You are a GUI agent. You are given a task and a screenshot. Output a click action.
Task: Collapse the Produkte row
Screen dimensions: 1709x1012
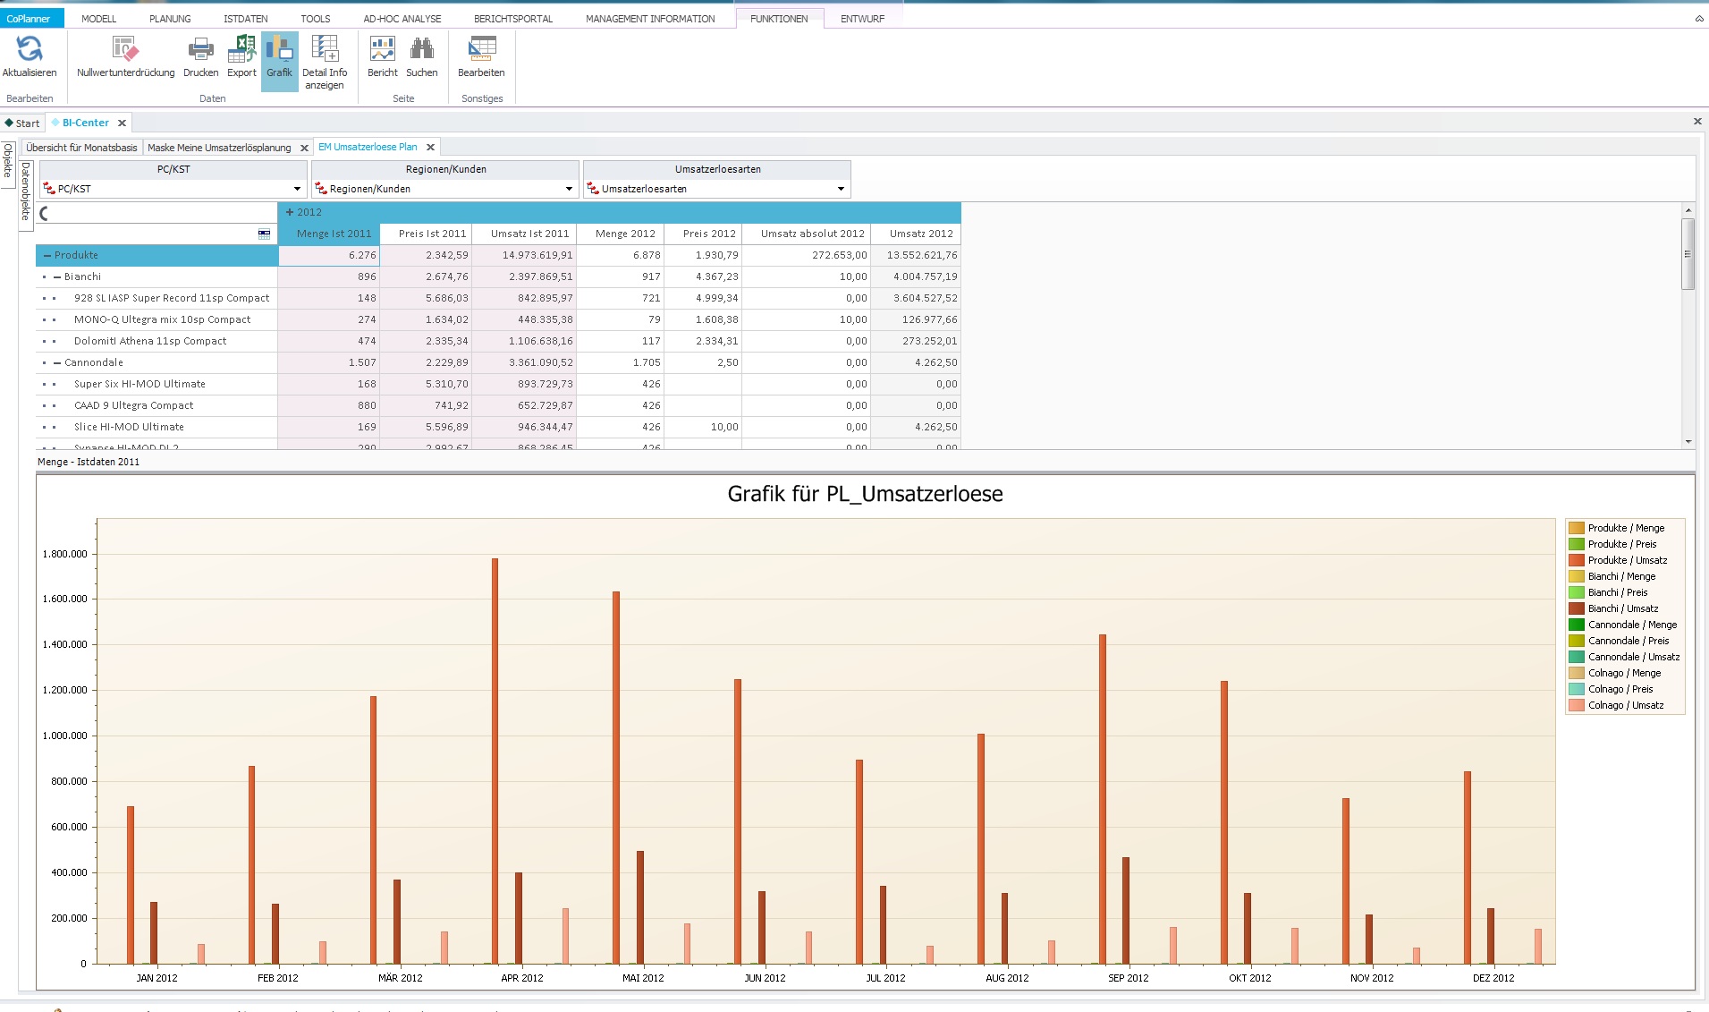click(x=47, y=256)
